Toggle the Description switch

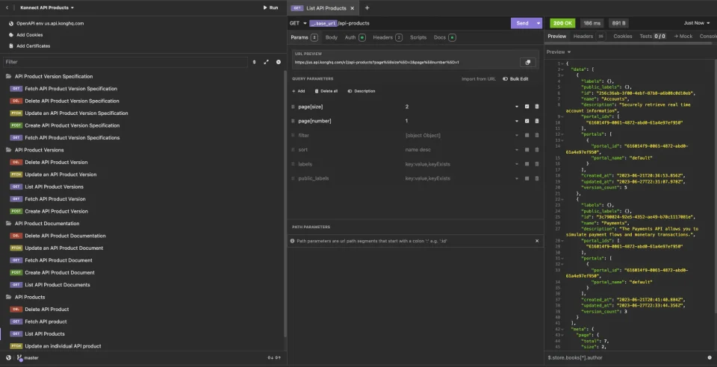tap(350, 91)
